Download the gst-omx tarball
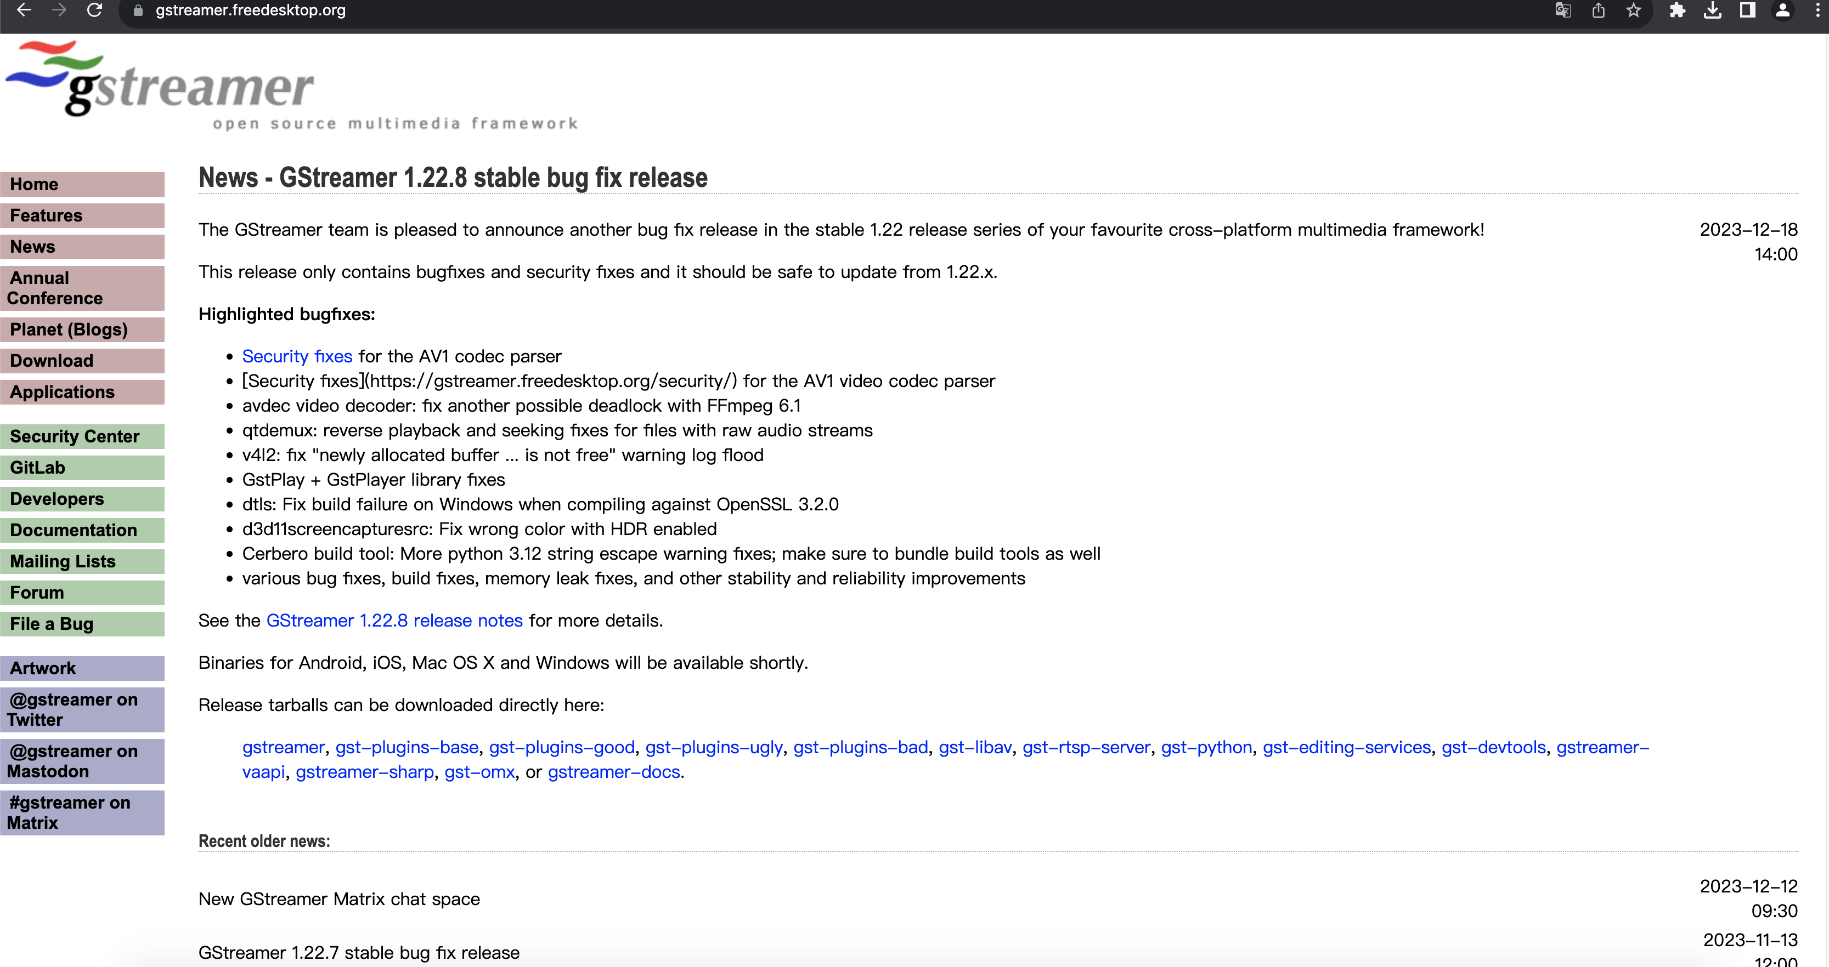Image resolution: width=1829 pixels, height=967 pixels. click(479, 772)
